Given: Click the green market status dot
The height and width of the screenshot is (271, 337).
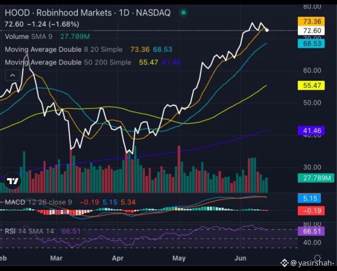Looking at the screenshot, I should (183, 13).
